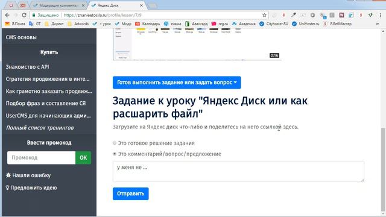Expand Готов выполнить задание или задать вопрос dropdown

(177, 83)
